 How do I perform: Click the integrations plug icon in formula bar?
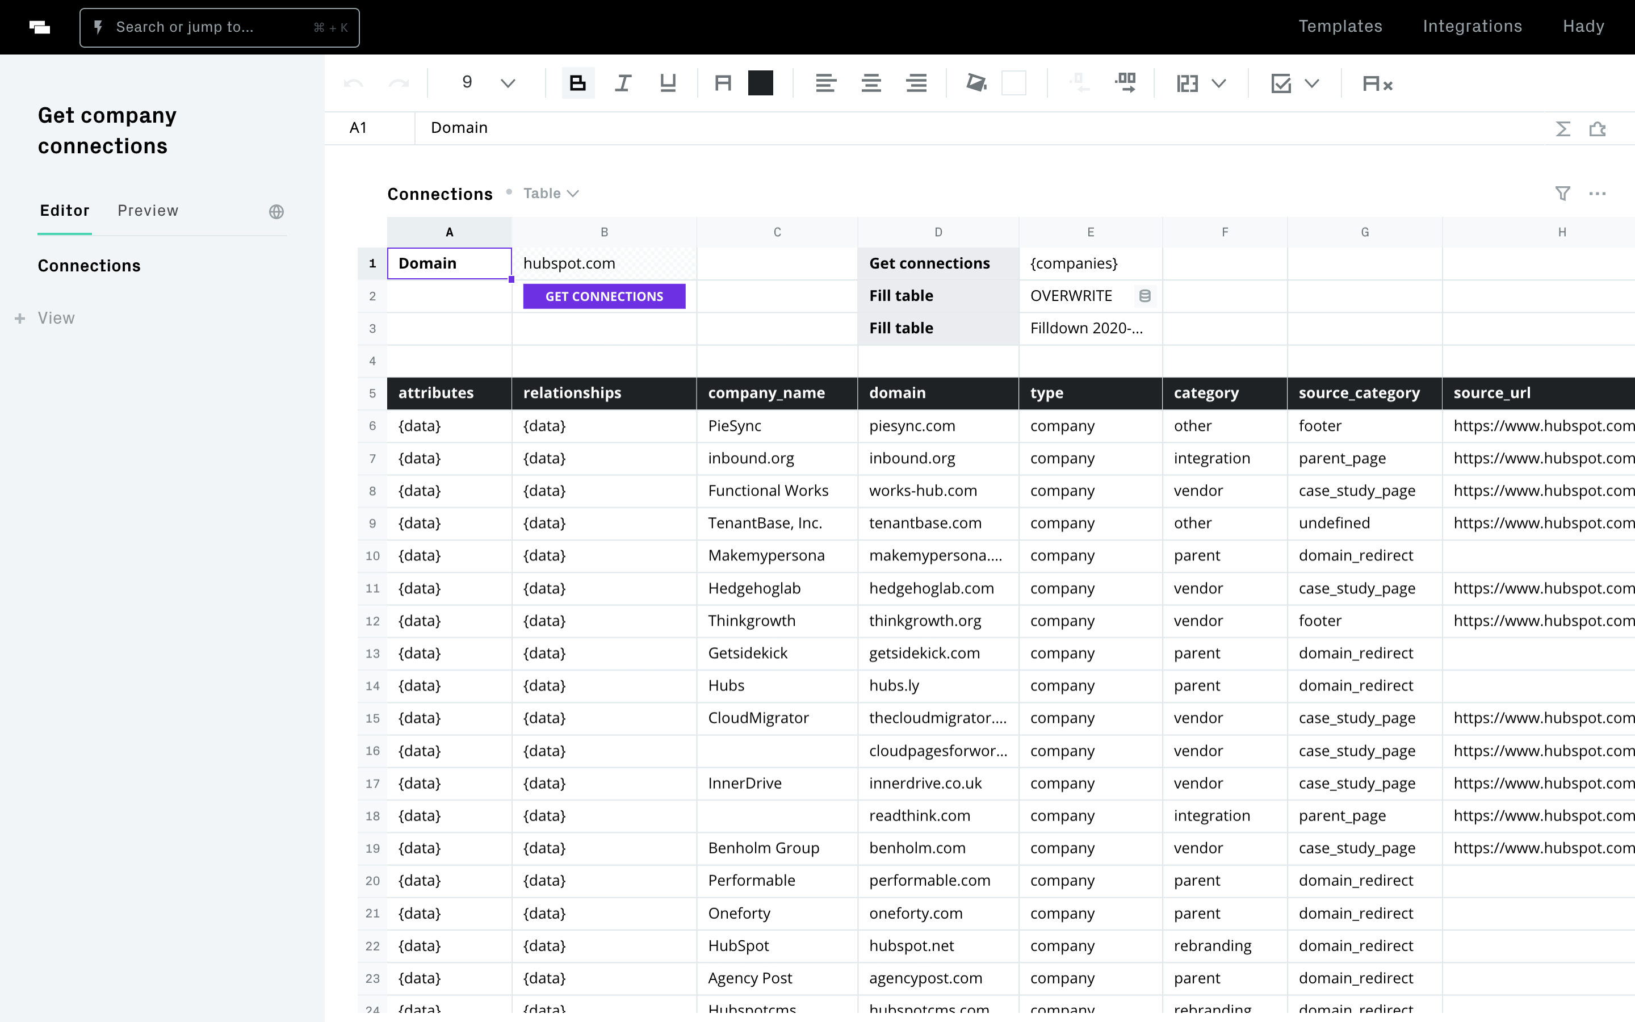click(x=1597, y=128)
